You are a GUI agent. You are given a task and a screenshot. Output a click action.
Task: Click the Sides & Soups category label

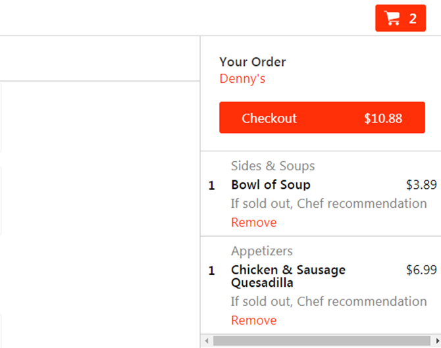pos(272,166)
